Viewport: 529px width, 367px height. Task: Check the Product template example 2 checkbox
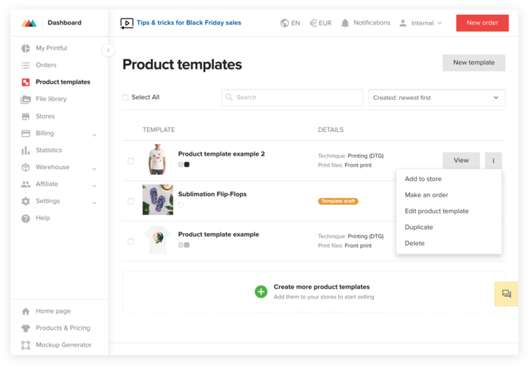[130, 161]
